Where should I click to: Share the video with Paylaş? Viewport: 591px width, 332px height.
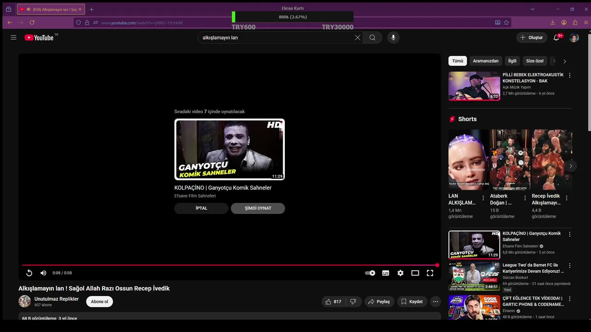379,302
